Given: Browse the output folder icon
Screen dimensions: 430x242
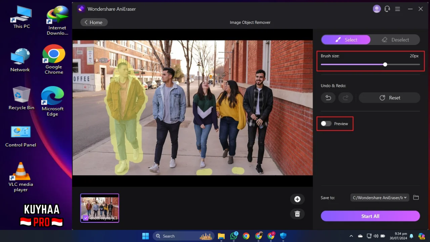Looking at the screenshot, I should tap(416, 198).
